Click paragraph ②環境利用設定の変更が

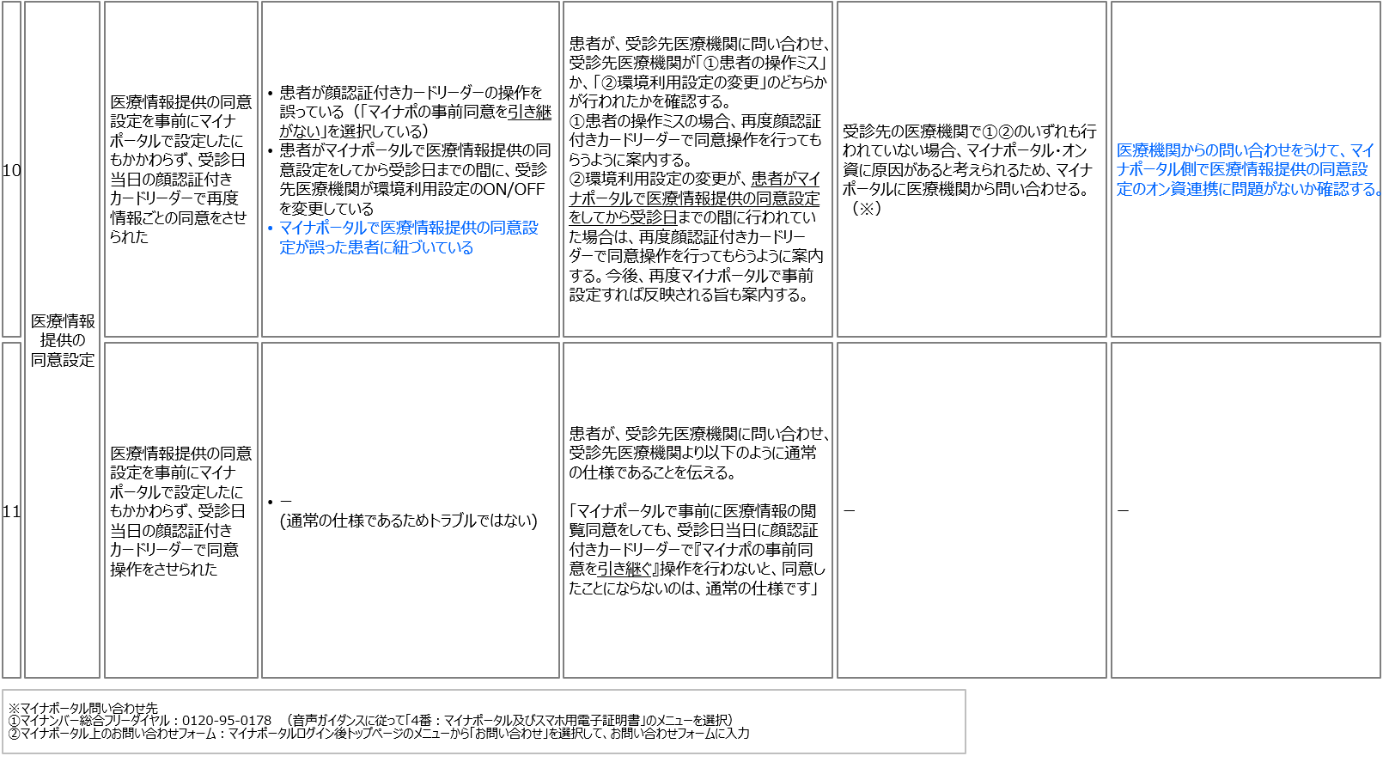click(x=696, y=236)
